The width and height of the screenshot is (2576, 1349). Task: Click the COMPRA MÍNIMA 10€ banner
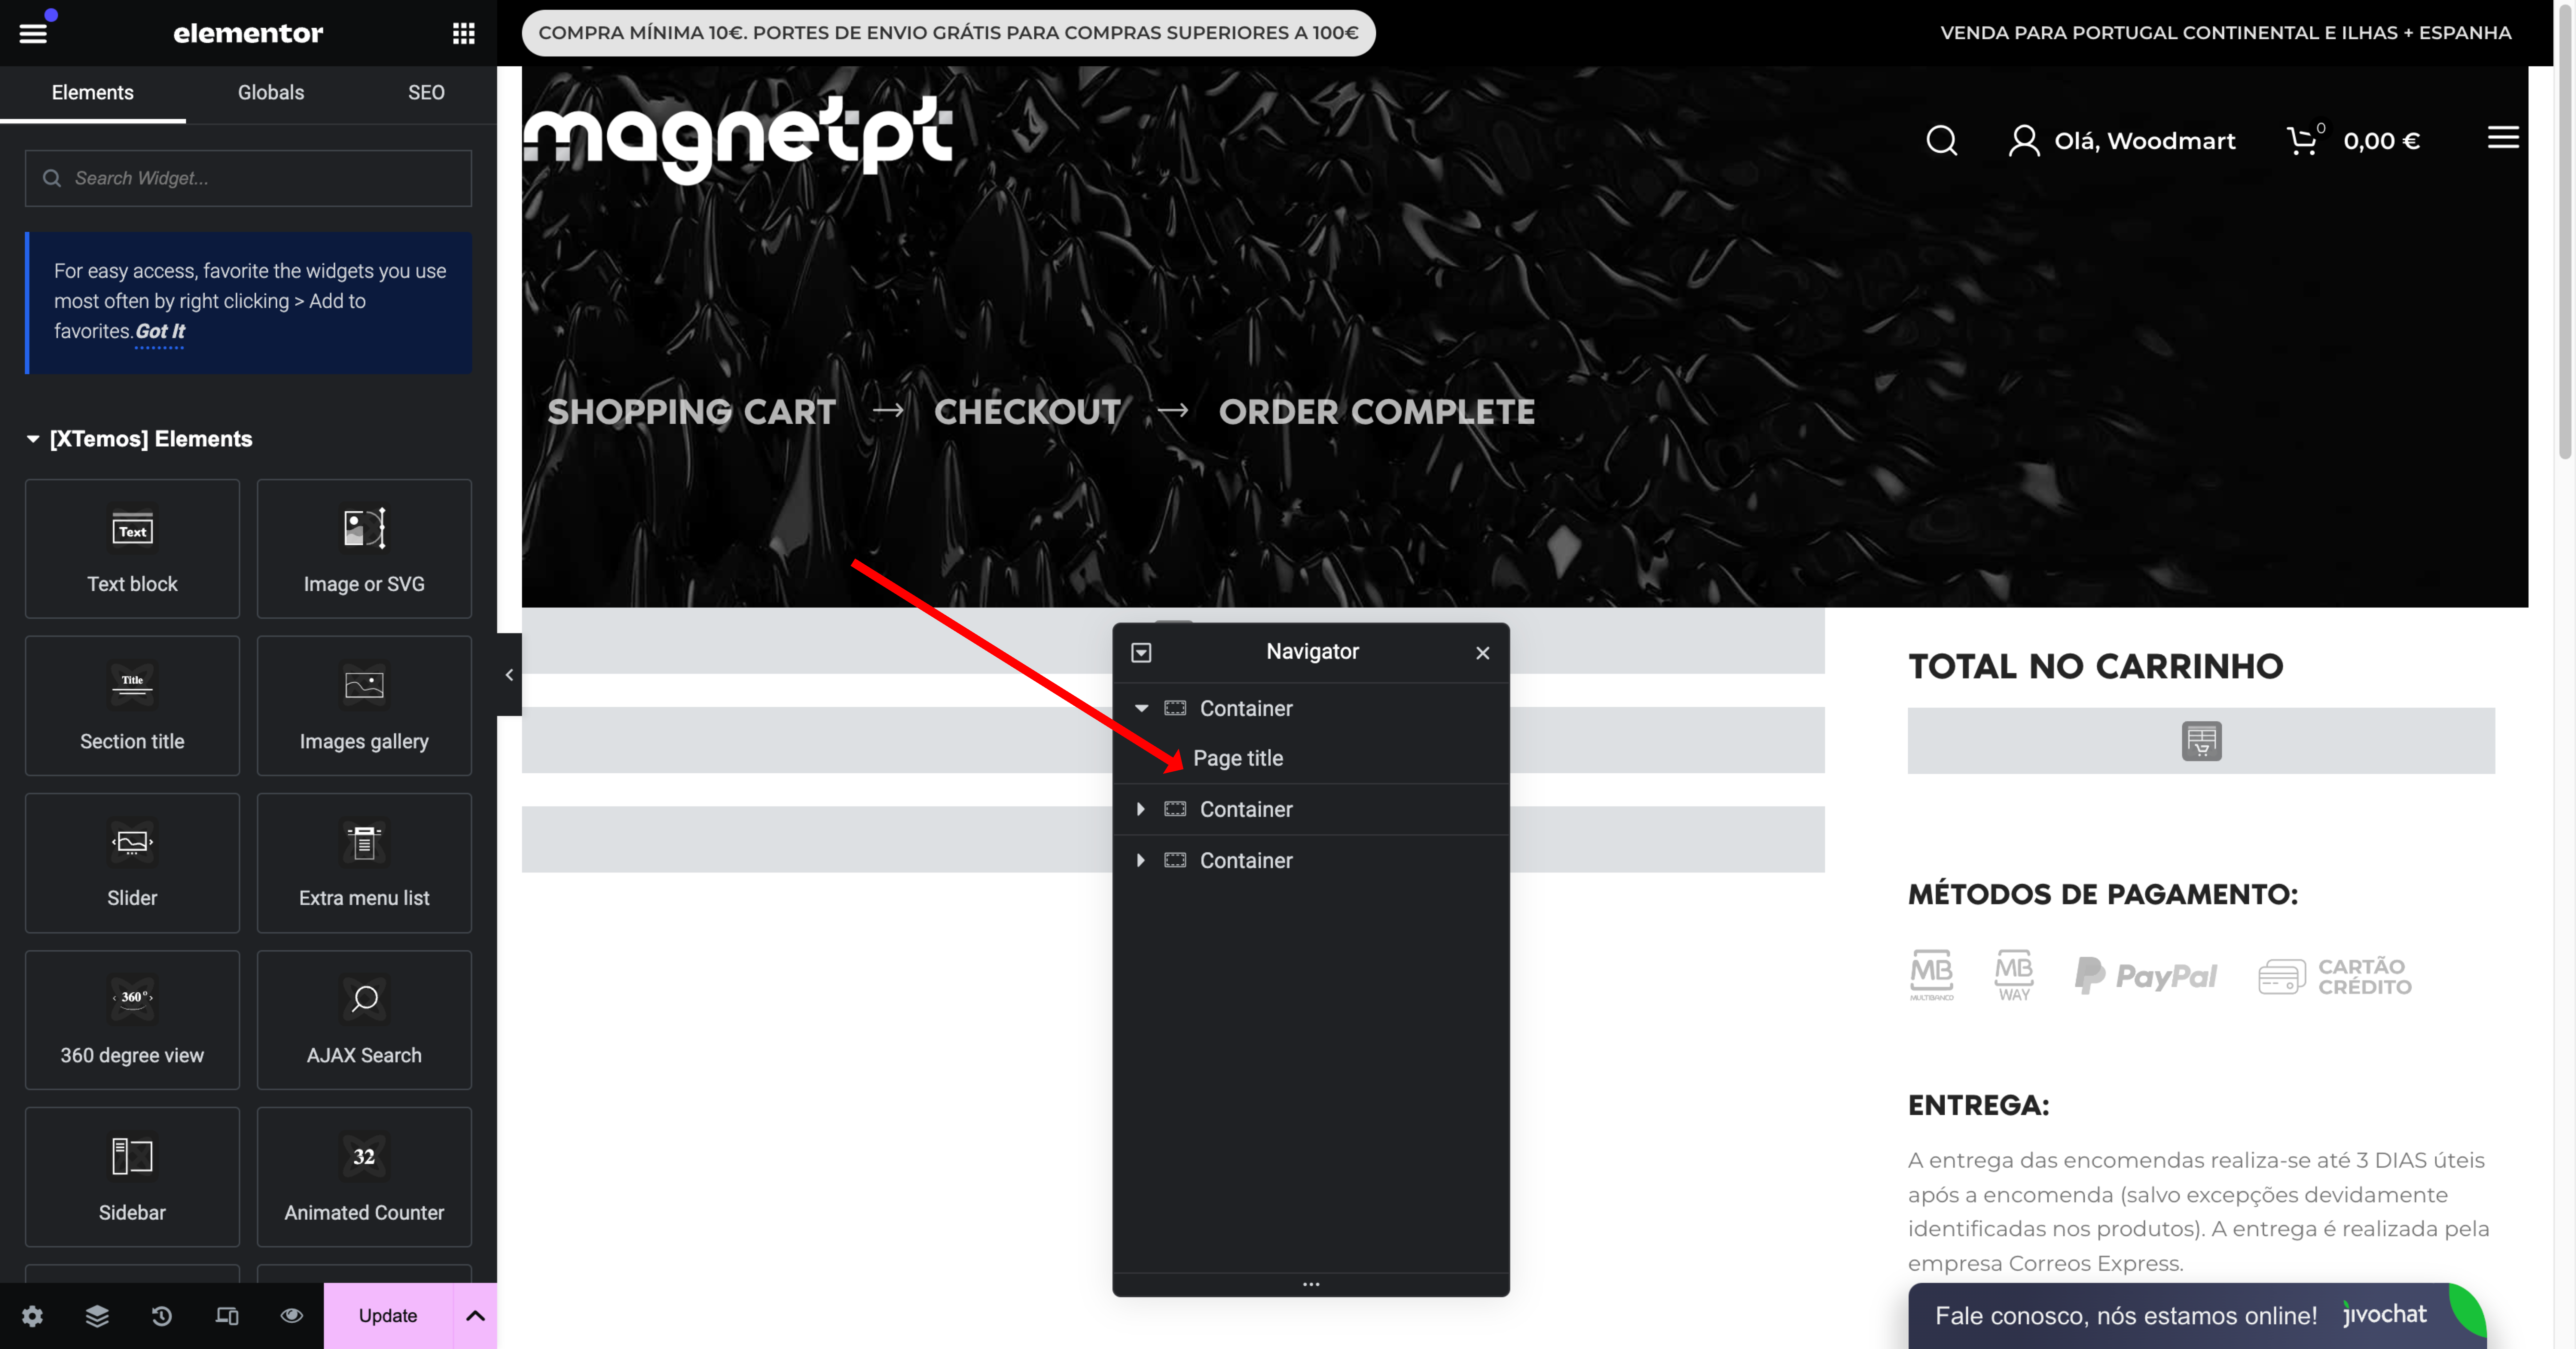coord(948,33)
